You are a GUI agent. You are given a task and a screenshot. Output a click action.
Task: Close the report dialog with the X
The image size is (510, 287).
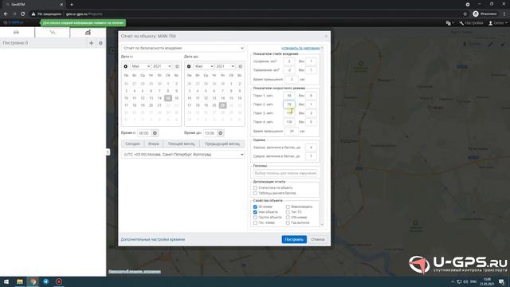(326, 36)
